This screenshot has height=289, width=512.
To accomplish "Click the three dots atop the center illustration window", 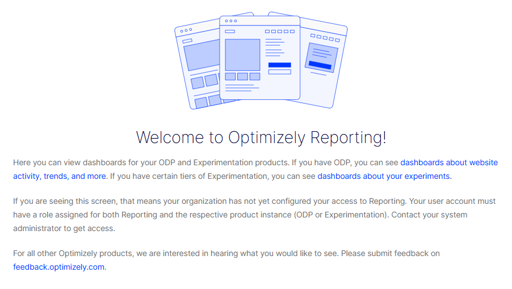I will tap(231, 21).
